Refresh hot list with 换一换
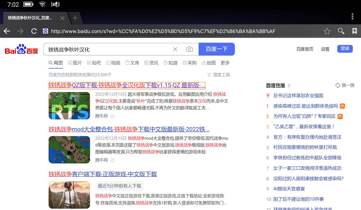Image resolution: width=361 pixels, height=210 pixels. pos(345,85)
